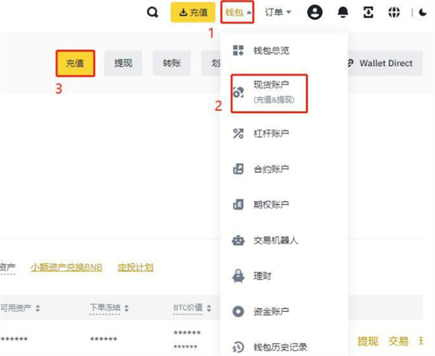This screenshot has height=356, width=435.
Task: Toggle dark mode moon icon
Action: click(x=423, y=12)
